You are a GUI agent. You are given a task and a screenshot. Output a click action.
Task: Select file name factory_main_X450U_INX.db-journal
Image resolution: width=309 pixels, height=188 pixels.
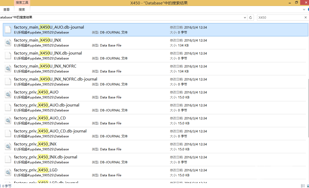click(48, 53)
